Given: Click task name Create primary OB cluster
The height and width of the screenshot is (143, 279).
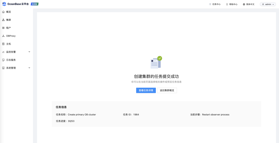Looking at the screenshot, I should [82, 115].
